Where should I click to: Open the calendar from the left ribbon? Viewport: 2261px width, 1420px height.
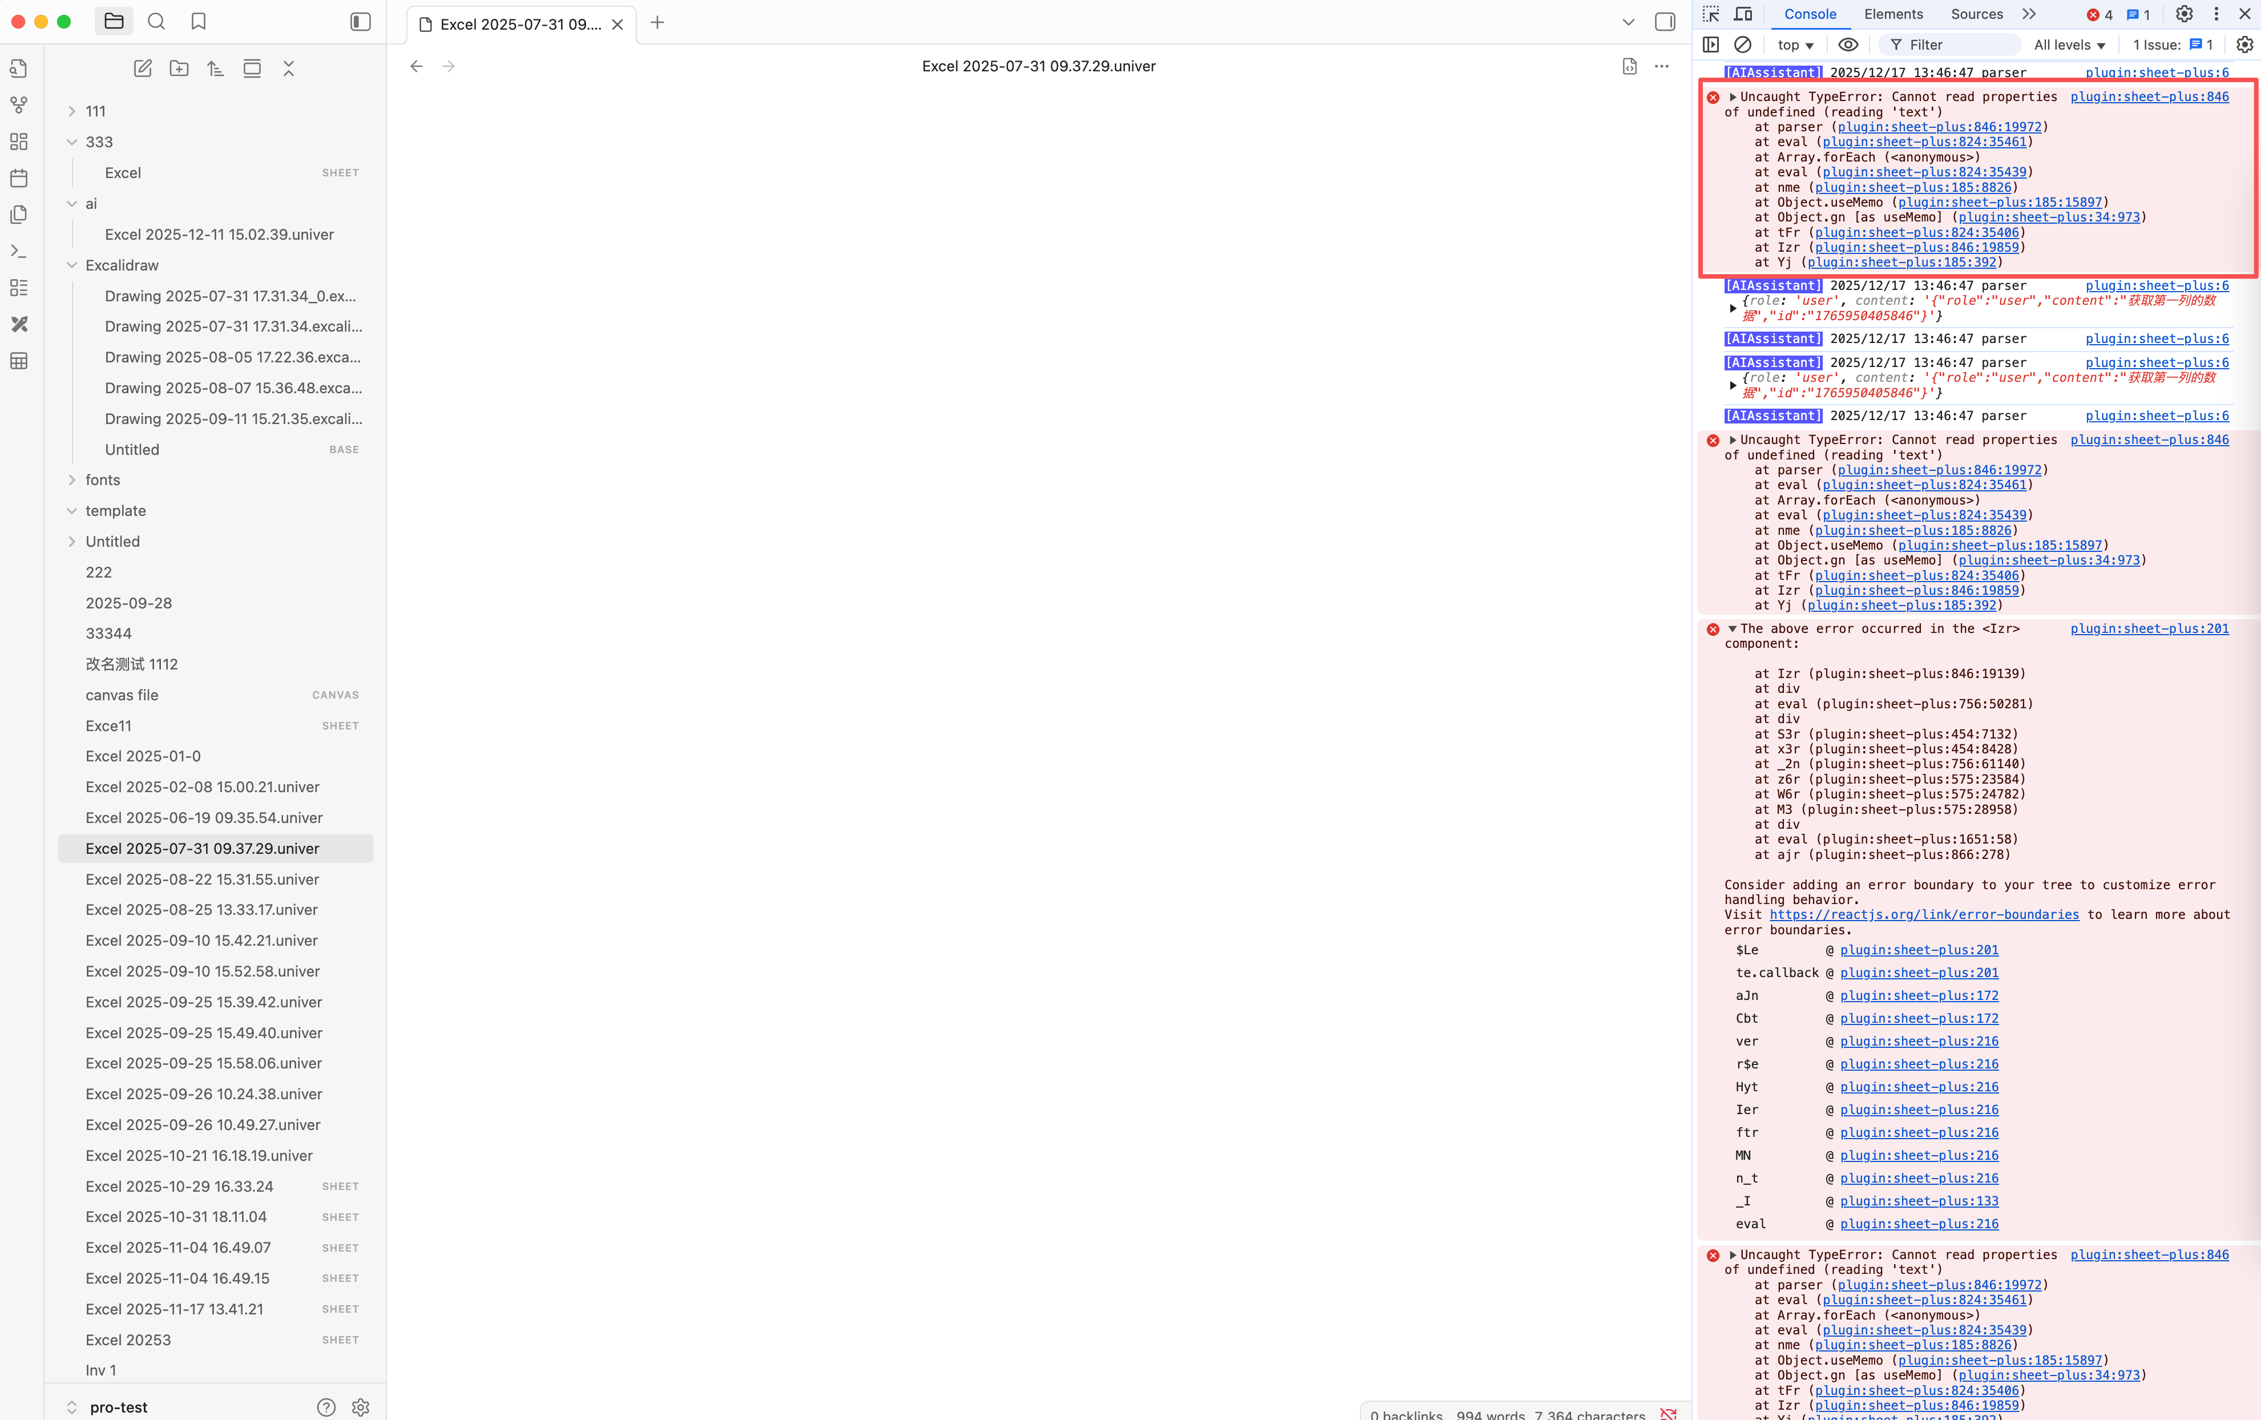[19, 177]
